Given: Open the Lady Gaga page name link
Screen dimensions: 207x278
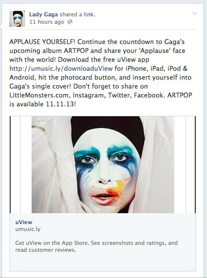Looking at the screenshot, I should 43,14.
